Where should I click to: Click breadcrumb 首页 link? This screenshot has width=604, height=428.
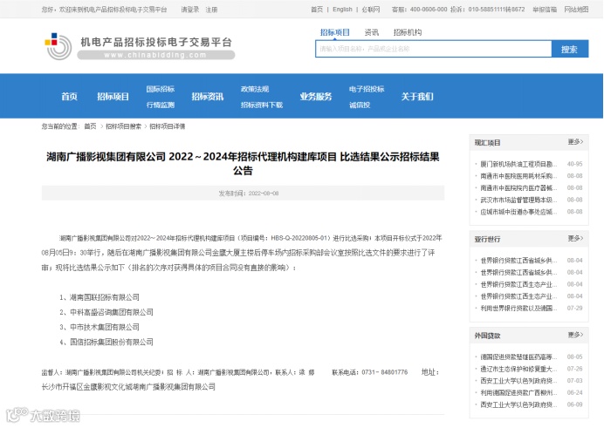pos(90,126)
